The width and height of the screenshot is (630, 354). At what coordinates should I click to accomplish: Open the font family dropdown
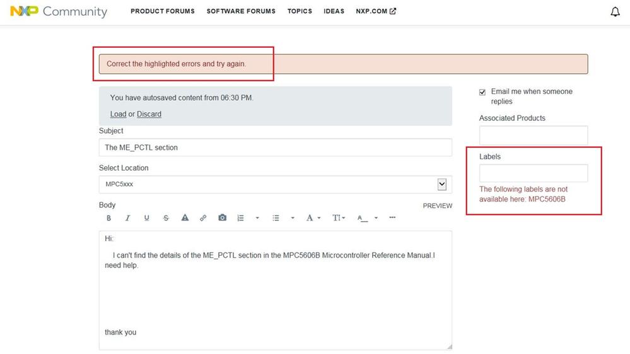pos(313,218)
